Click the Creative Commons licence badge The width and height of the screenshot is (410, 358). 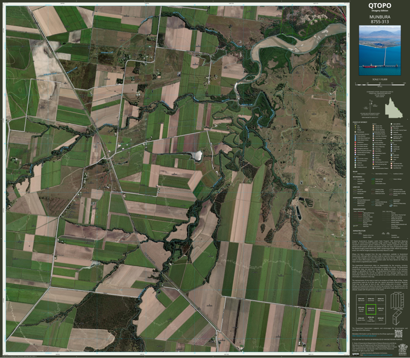click(356, 354)
